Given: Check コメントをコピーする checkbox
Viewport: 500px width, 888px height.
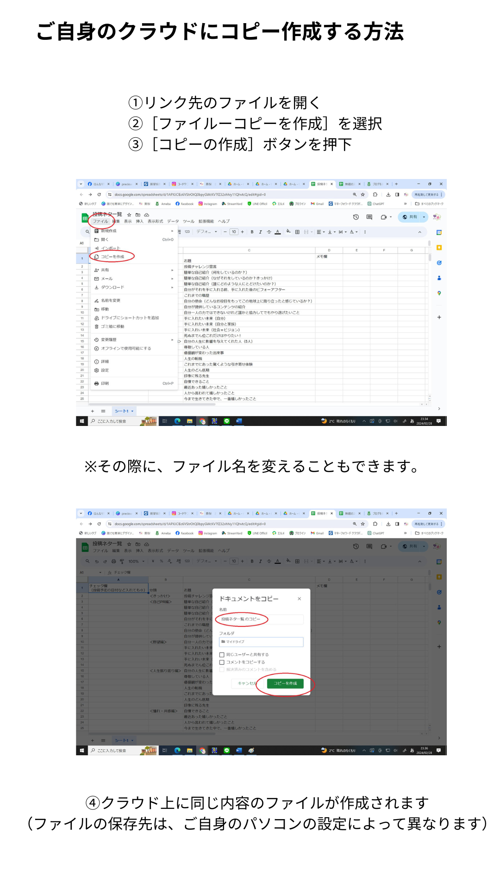Looking at the screenshot, I should 222,662.
